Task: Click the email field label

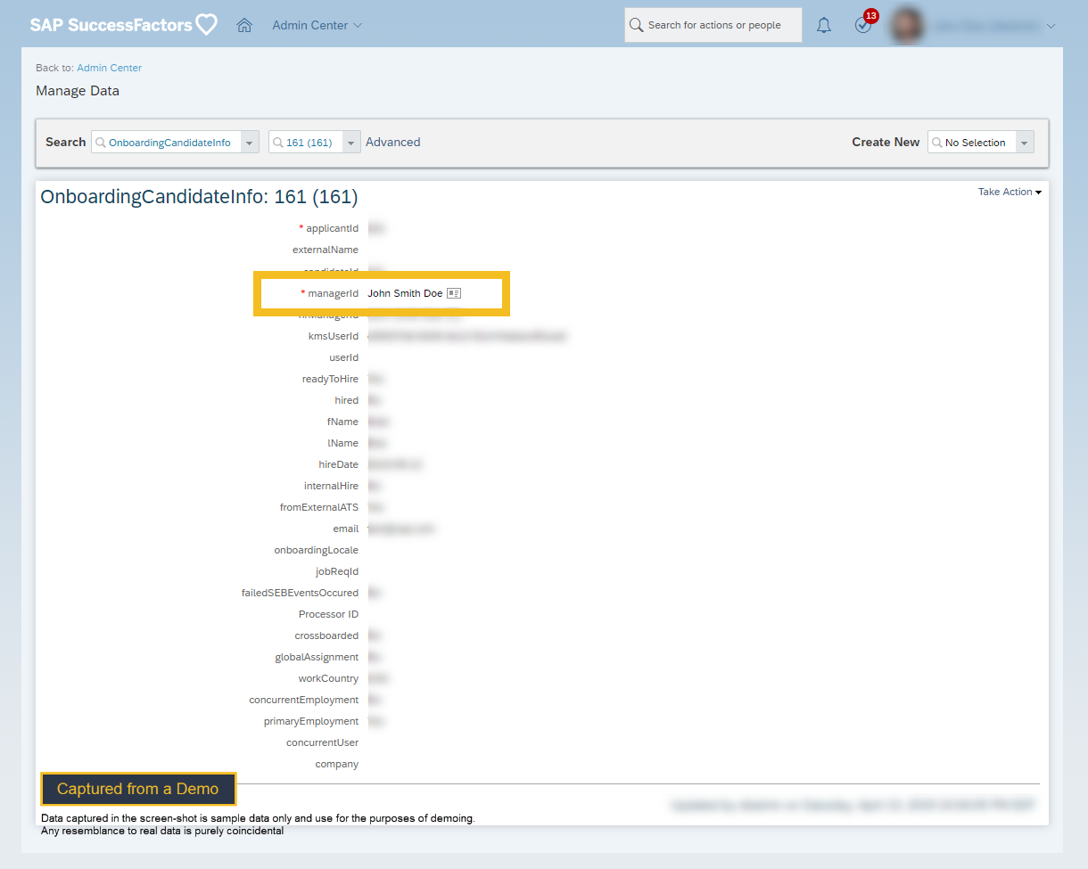Action: coord(346,529)
